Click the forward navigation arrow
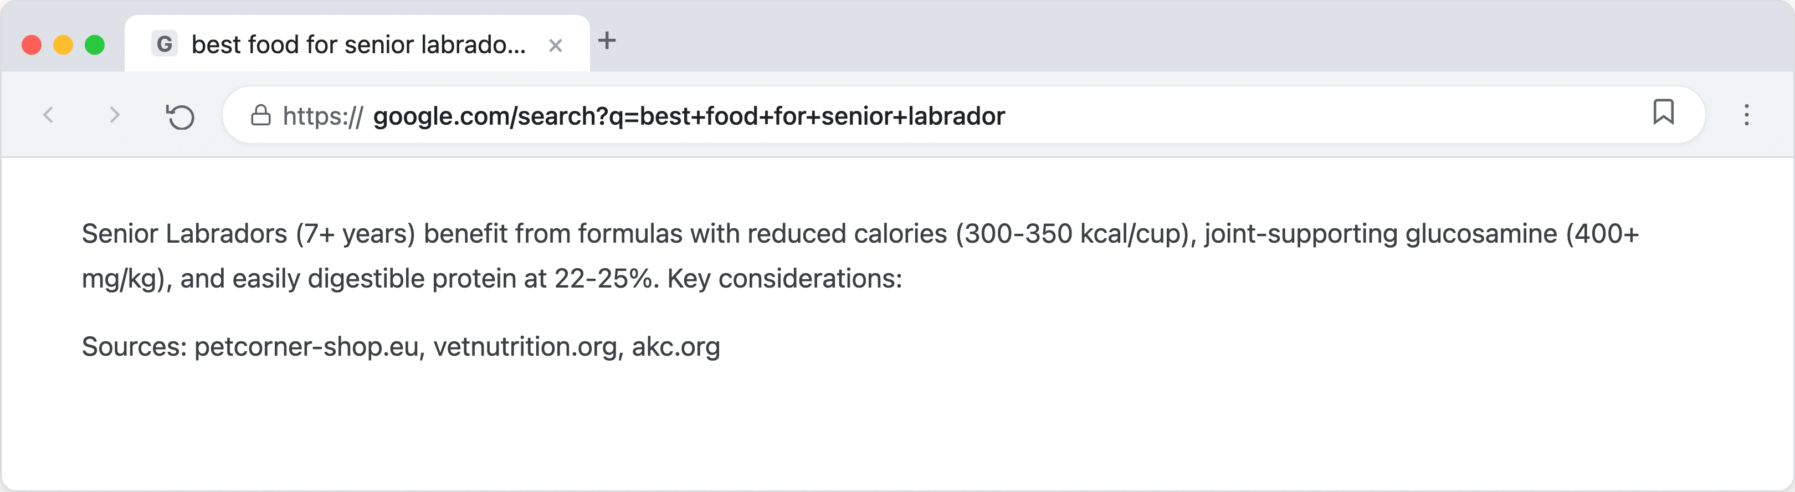 [114, 115]
